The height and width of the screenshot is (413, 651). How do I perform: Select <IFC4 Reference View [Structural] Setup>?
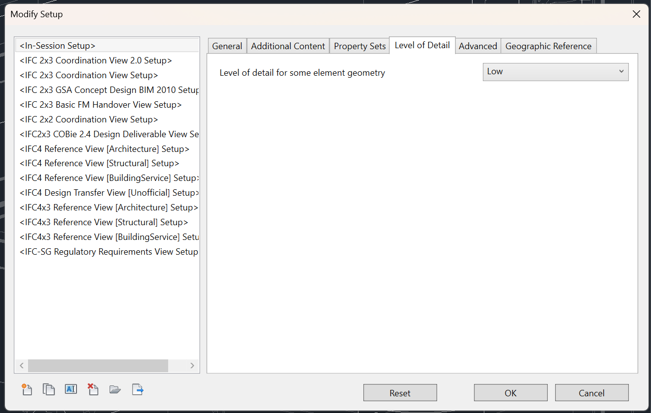click(107, 163)
